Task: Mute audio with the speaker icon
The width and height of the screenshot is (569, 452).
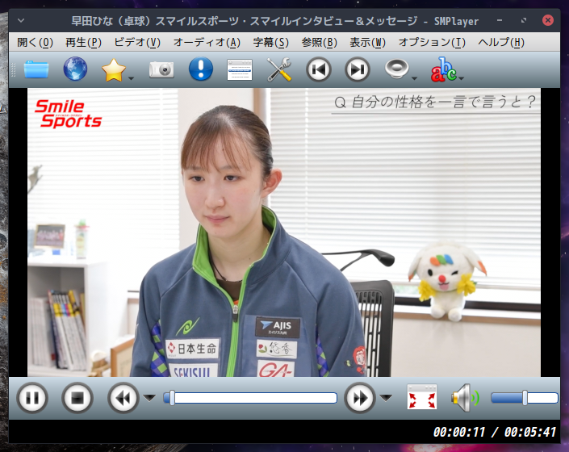Action: point(465,398)
